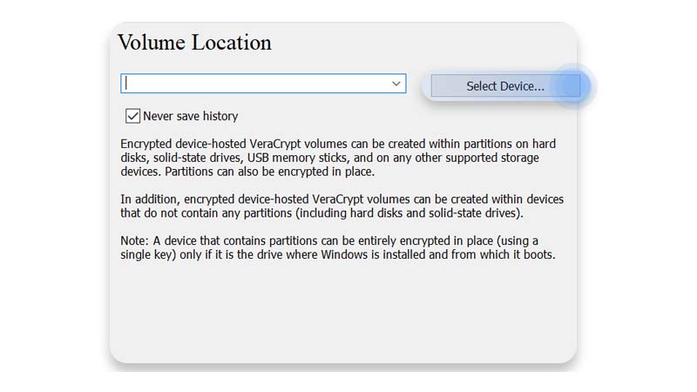This screenshot has height=392, width=697.
Task: Uncheck the Never save history checkbox
Action: click(x=133, y=116)
